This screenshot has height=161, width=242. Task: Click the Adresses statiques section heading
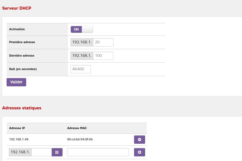tap(22, 108)
